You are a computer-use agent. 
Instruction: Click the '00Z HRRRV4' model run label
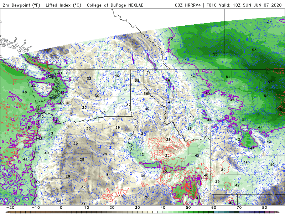click(188, 5)
